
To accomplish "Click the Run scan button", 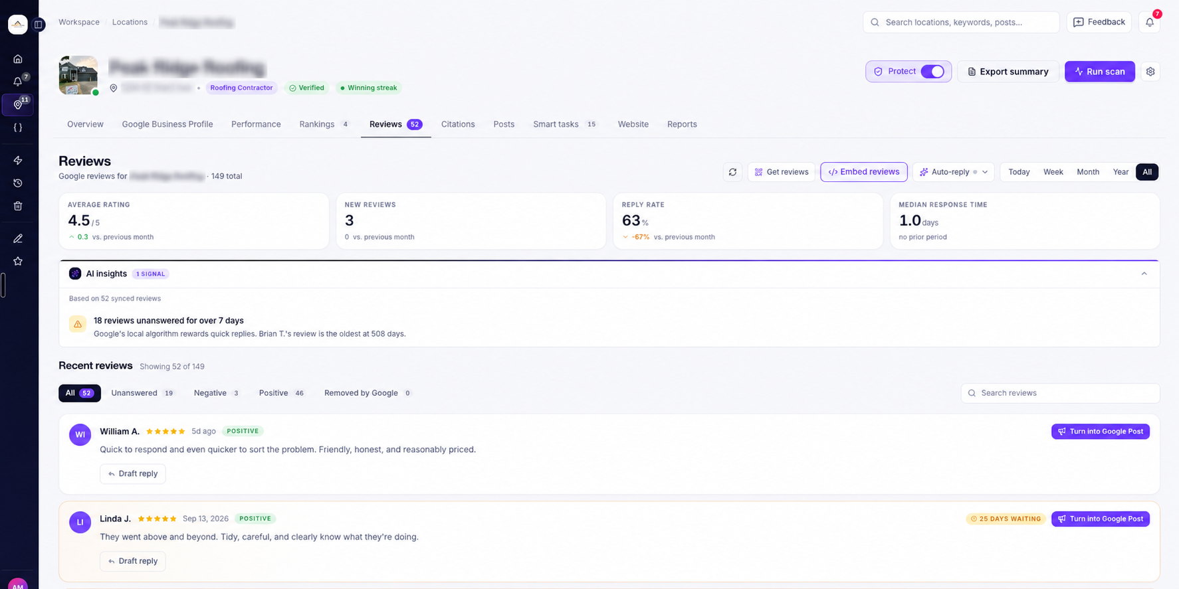I will (x=1099, y=72).
